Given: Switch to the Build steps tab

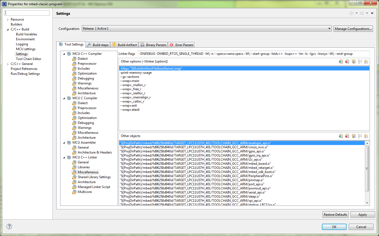Looking at the screenshot, I should [98, 45].
